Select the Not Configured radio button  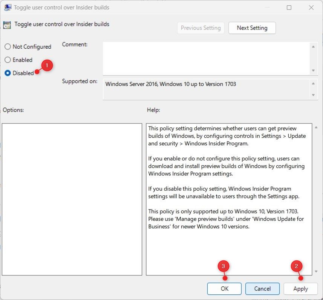pyautogui.click(x=7, y=46)
